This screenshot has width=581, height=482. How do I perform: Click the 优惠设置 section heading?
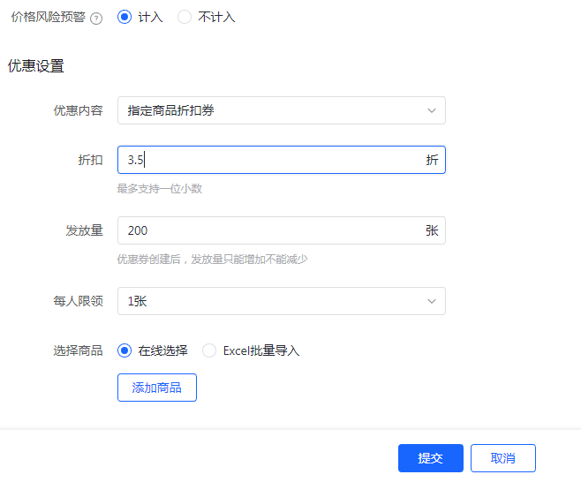click(x=36, y=66)
